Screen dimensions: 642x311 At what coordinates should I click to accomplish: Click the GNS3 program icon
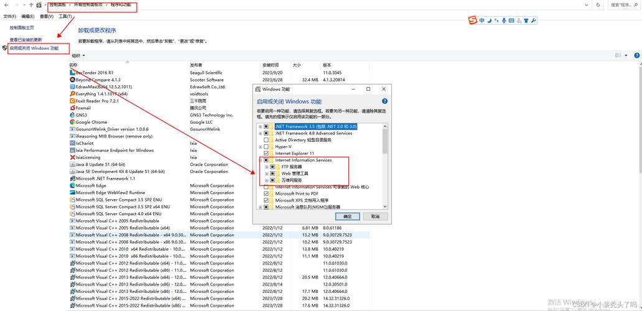[x=72, y=115]
